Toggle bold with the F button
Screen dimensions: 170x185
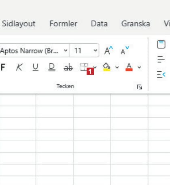[x=3, y=67]
